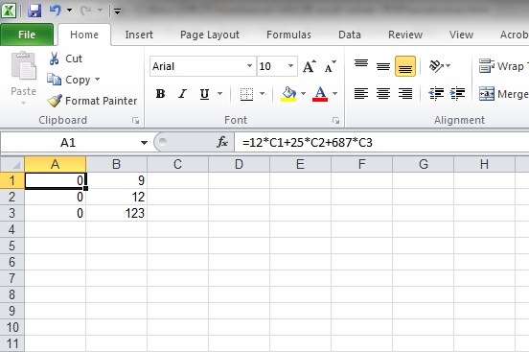Viewport: 529px width, 352px height.
Task: Click the Name Box showing A1
Action: (x=68, y=143)
